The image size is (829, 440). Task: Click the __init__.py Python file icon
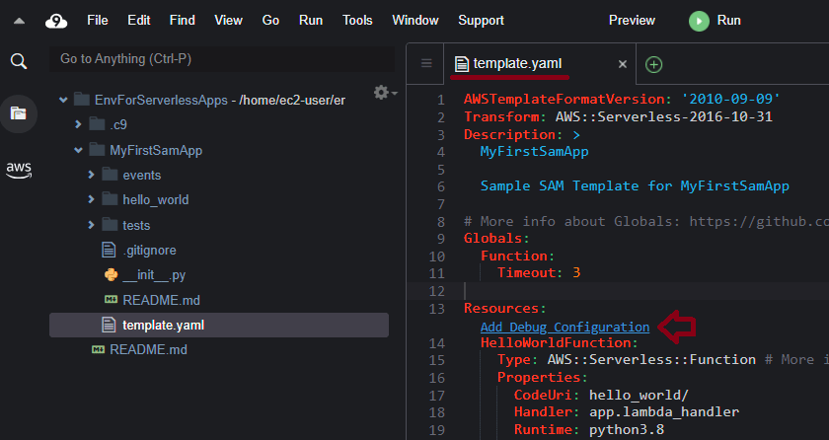tap(111, 274)
